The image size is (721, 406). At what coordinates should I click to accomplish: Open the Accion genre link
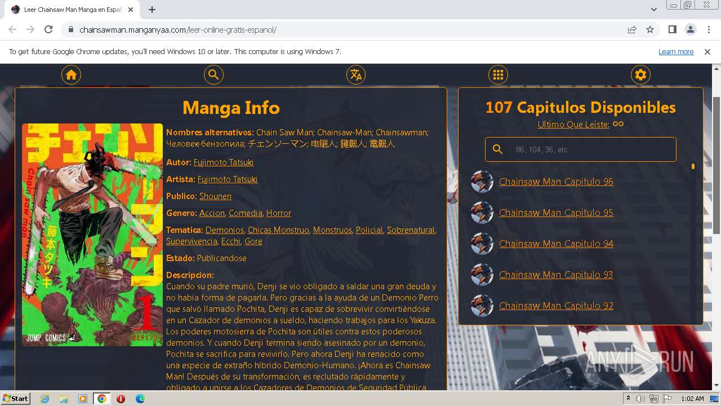[212, 213]
